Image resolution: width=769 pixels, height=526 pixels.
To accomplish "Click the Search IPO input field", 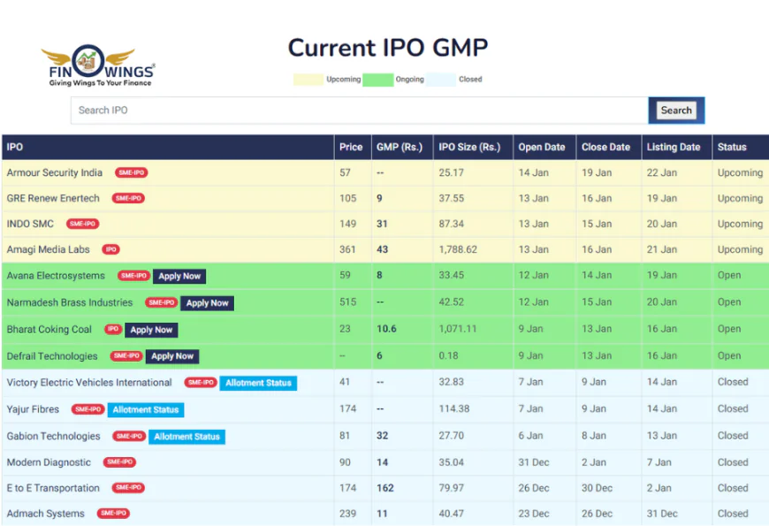I will click(354, 110).
